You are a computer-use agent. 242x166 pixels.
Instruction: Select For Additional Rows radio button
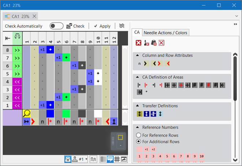coord(138,142)
